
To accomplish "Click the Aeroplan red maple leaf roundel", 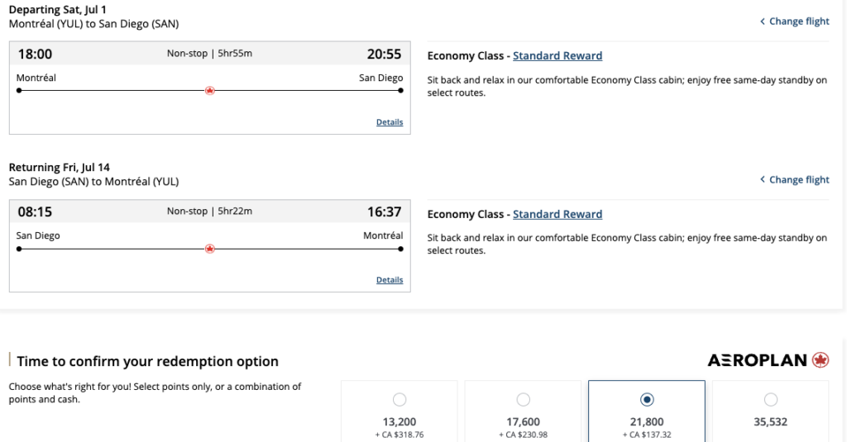I will 821,360.
